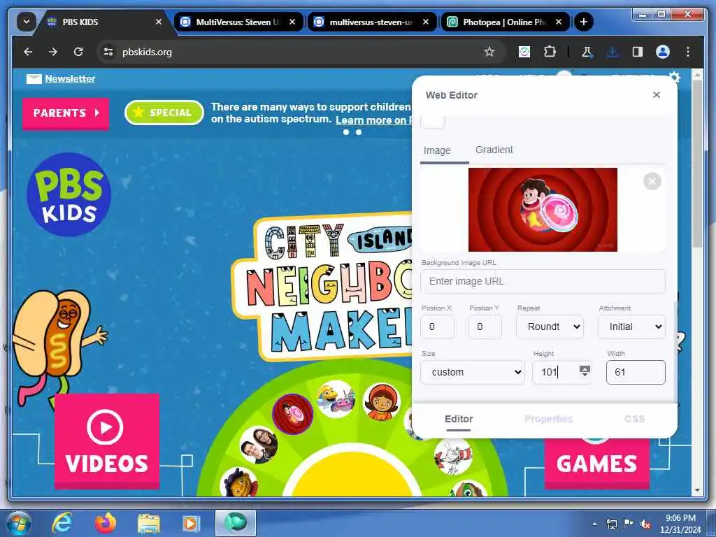Screen dimensions: 716x537
Task: Click the Width field showing 61
Action: [636, 372]
